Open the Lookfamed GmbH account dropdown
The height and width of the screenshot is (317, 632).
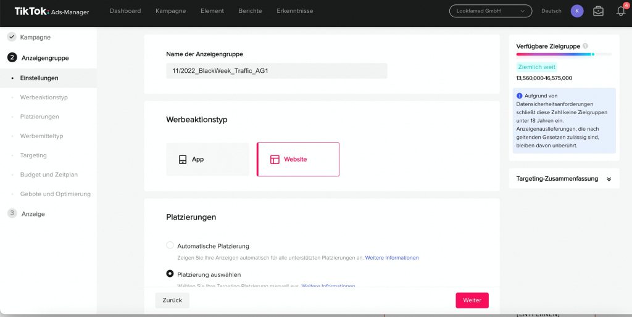pos(491,11)
